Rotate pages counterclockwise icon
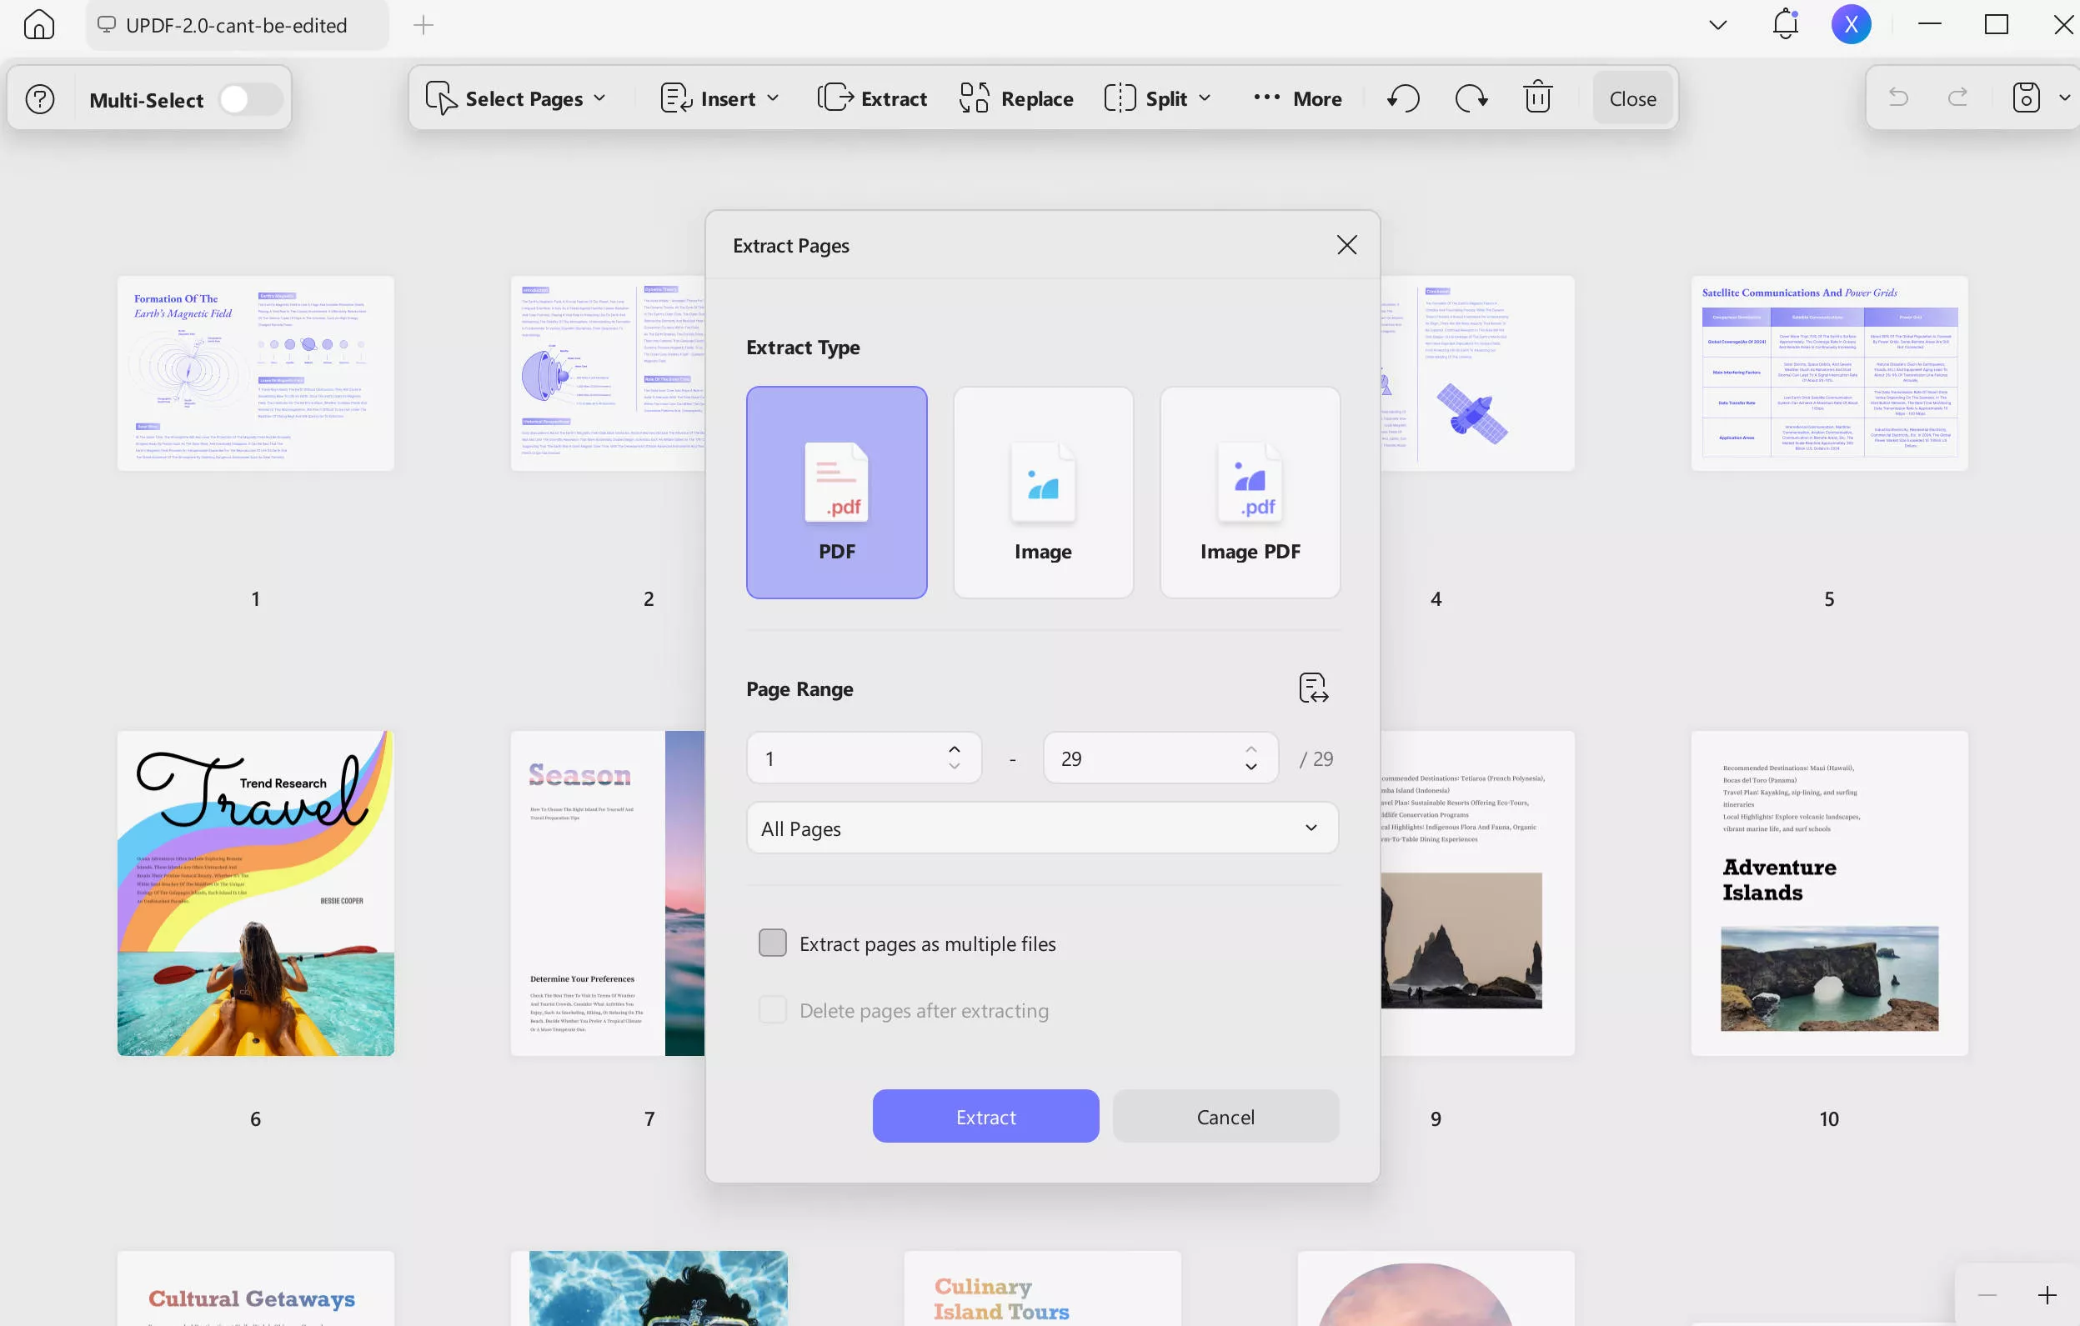Screen dimensions: 2080x1326 click(x=1404, y=98)
